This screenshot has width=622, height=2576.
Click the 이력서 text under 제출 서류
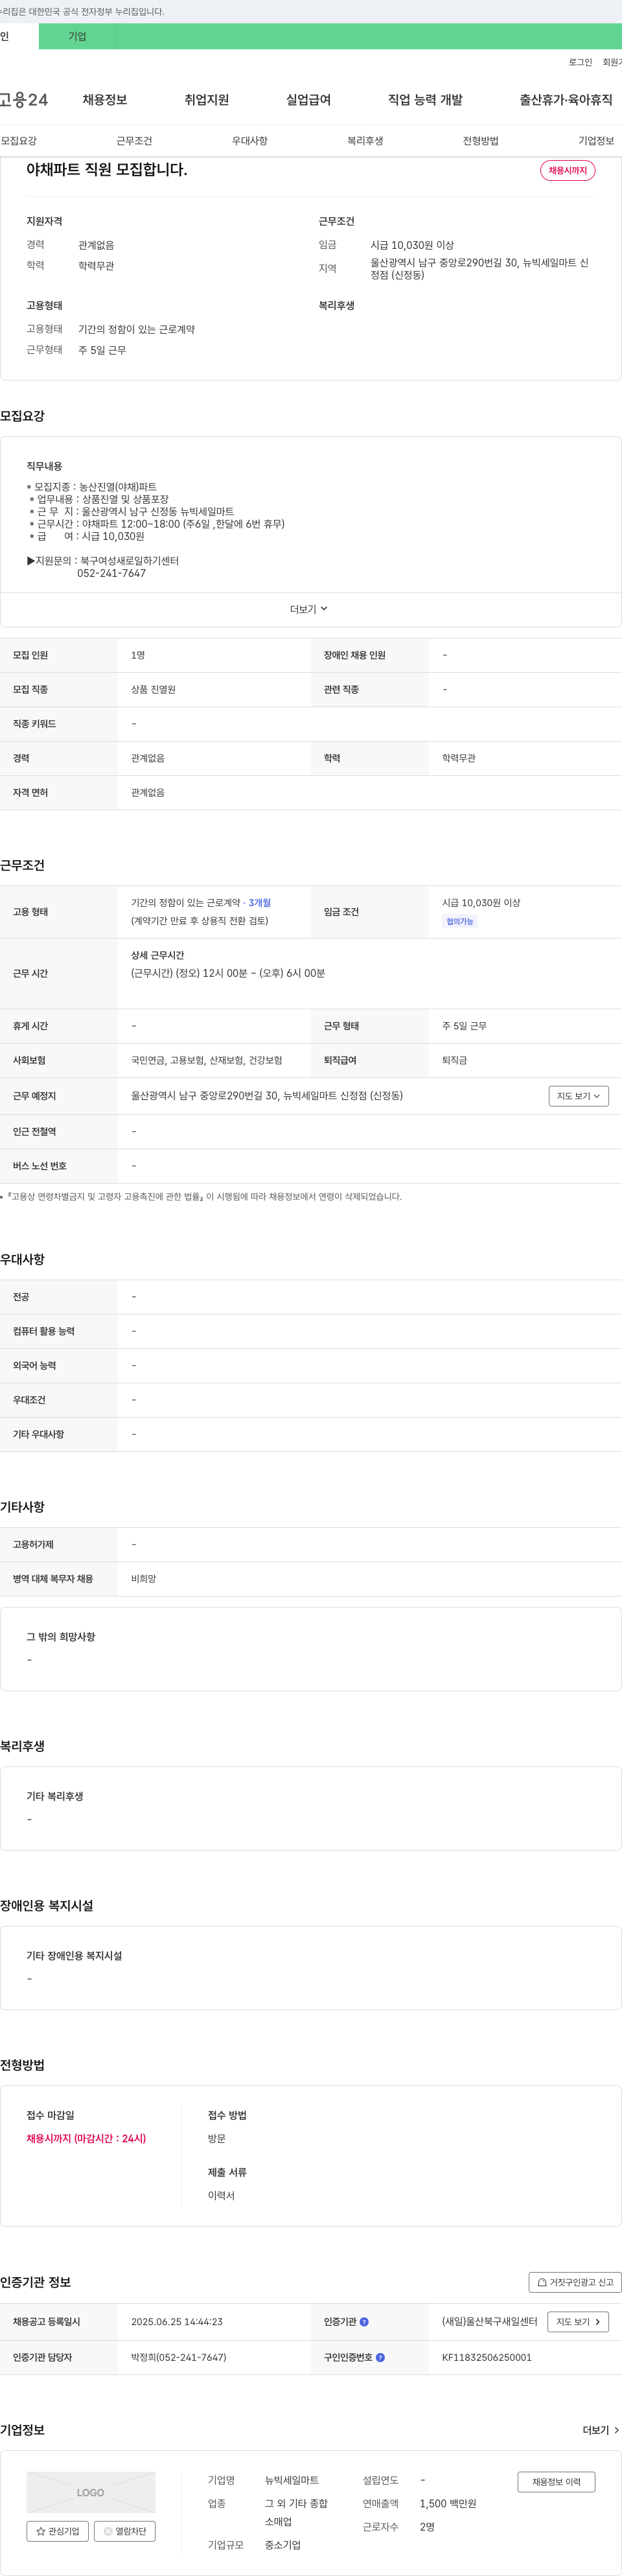coord(221,2196)
